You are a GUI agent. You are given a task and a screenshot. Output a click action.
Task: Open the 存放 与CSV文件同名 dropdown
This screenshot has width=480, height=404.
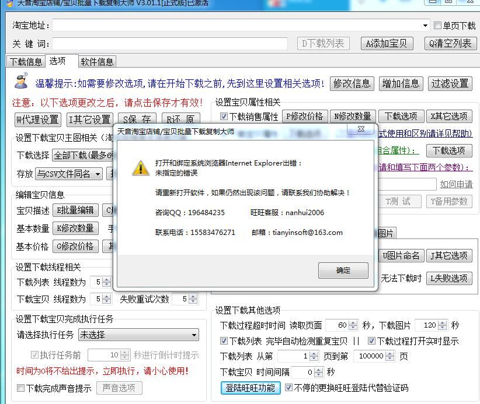pyautogui.click(x=97, y=174)
